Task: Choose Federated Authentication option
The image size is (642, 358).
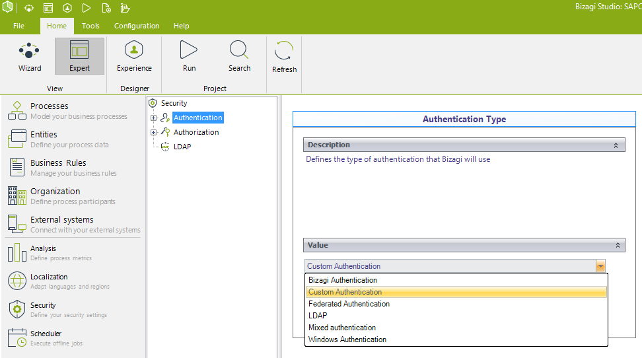Action: [456, 304]
